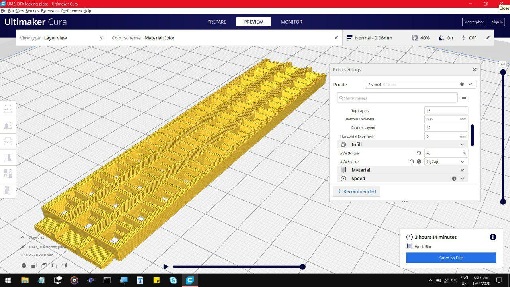The width and height of the screenshot is (510, 287).
Task: Click the Infill Pattern function (f) icon
Action: pos(419,162)
